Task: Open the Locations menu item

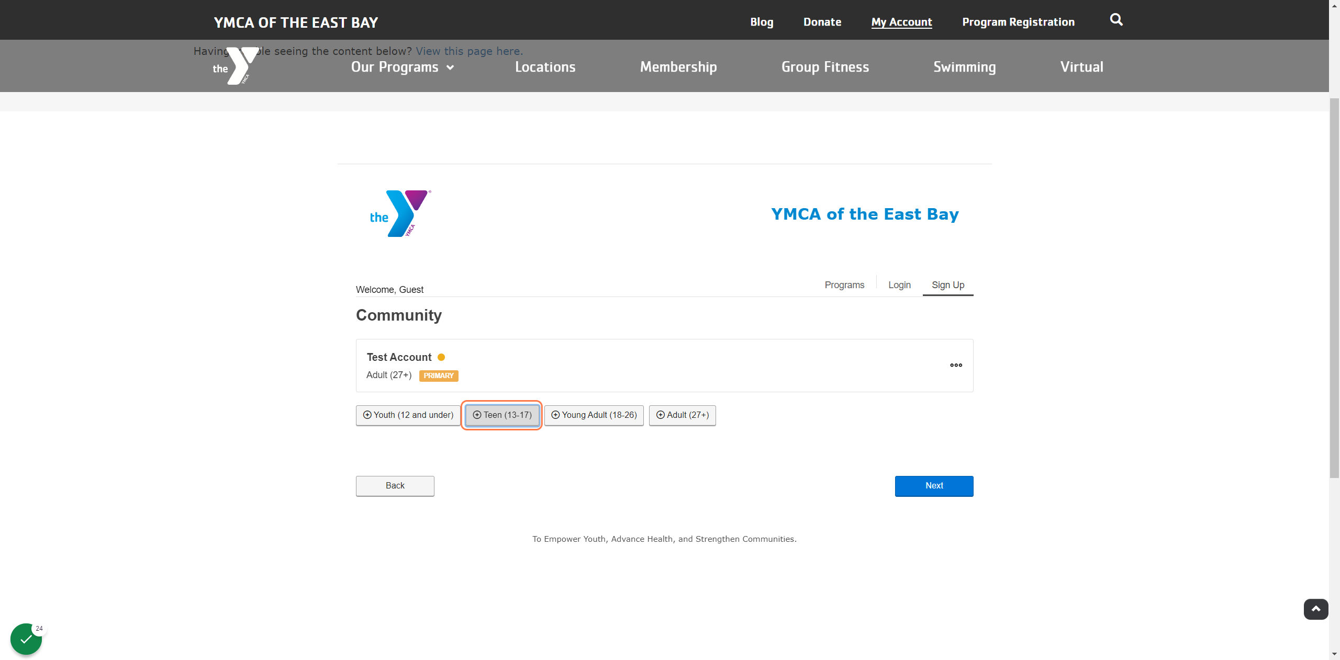Action: pyautogui.click(x=545, y=67)
